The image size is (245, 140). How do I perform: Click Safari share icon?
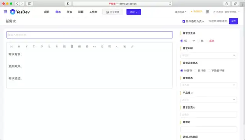[227, 3]
